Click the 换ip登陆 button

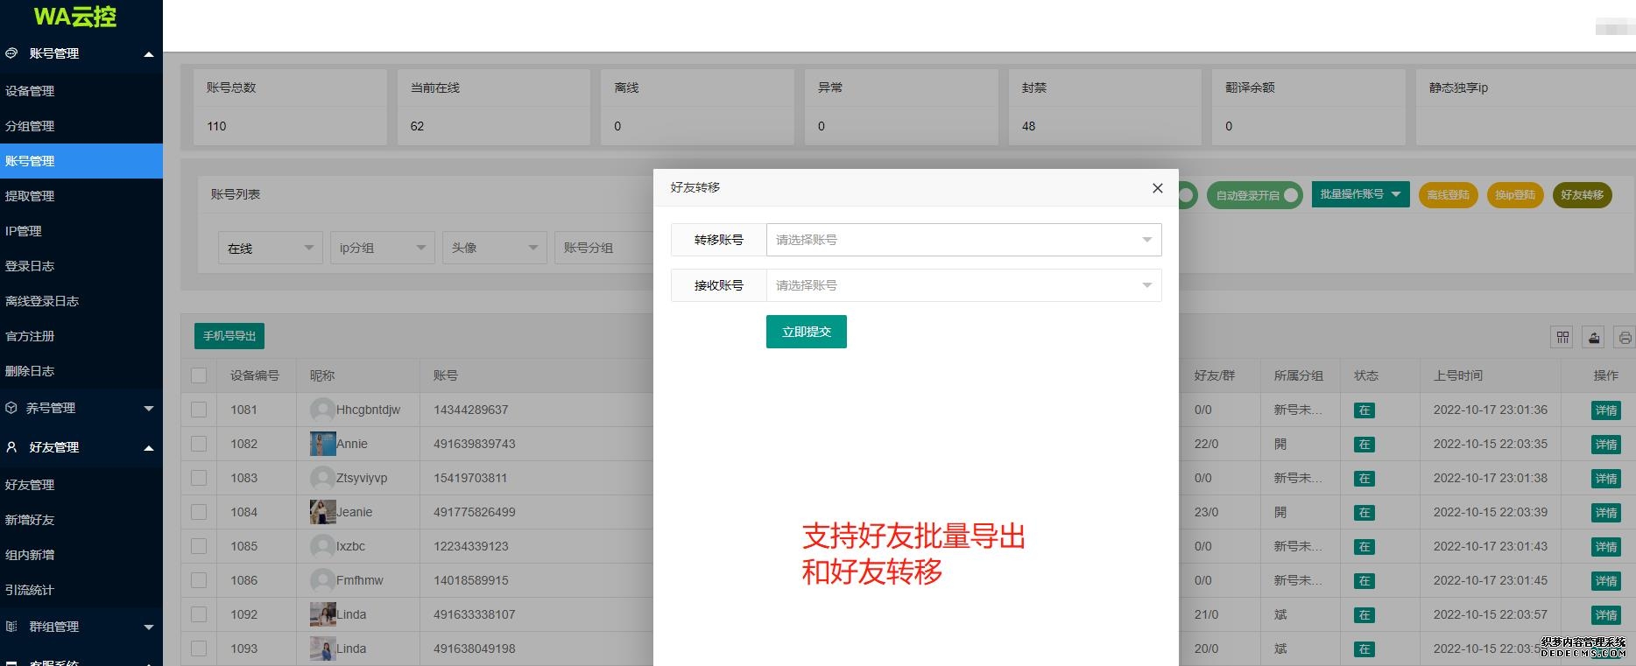coord(1515,195)
